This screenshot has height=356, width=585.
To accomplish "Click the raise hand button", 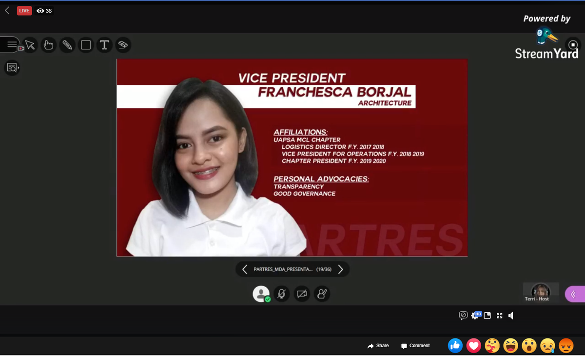I will 322,294.
